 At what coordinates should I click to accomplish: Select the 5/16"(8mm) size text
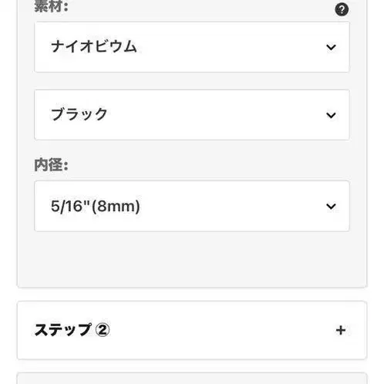point(96,207)
